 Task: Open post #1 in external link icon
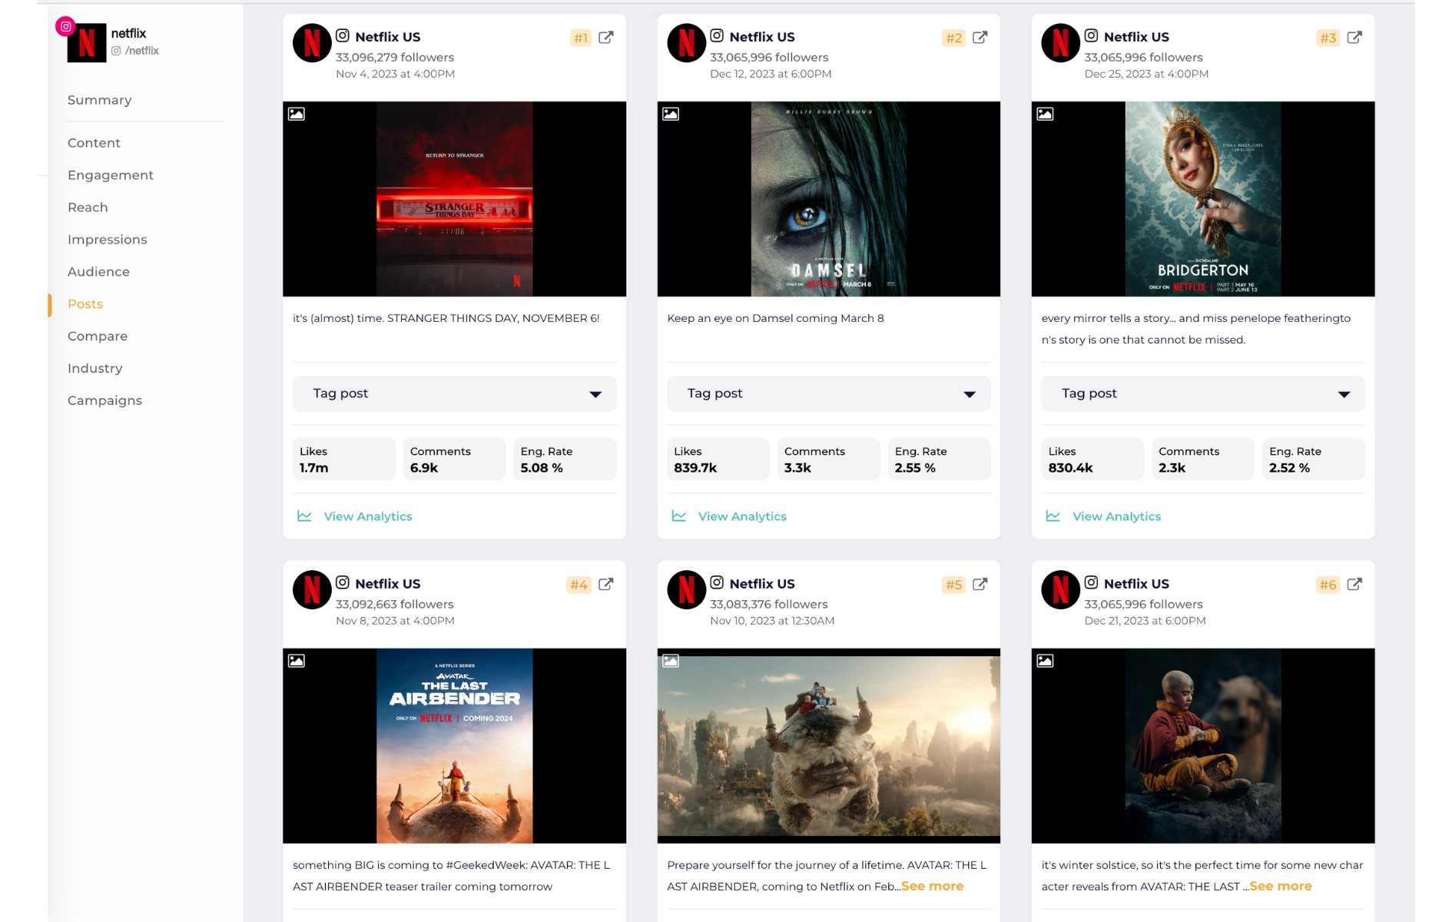point(605,37)
